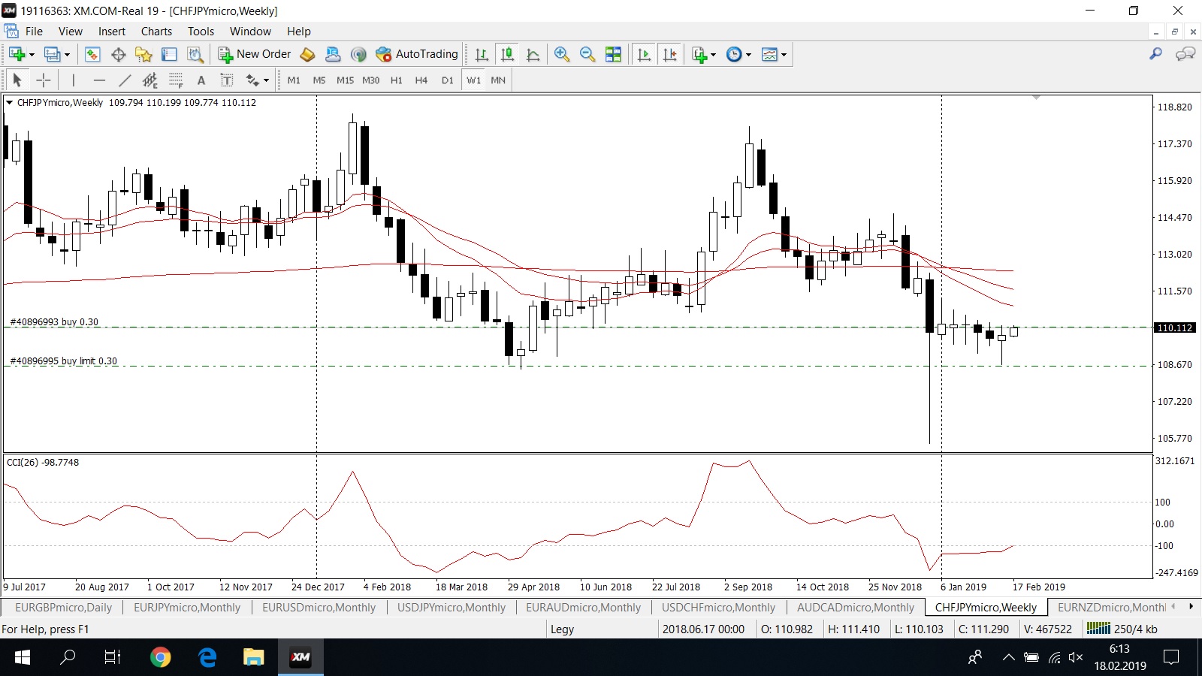The image size is (1202, 676).
Task: Zoom out on the chart
Action: click(587, 54)
